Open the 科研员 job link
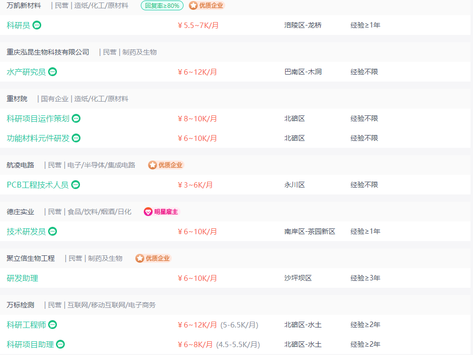The image size is (473, 355). (19, 25)
